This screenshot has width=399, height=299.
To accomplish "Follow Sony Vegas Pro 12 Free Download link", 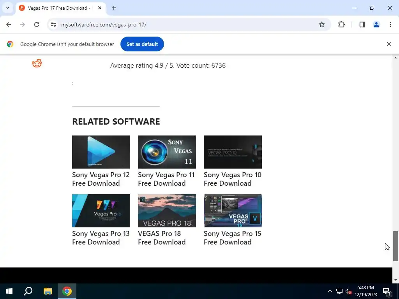I will pyautogui.click(x=101, y=179).
